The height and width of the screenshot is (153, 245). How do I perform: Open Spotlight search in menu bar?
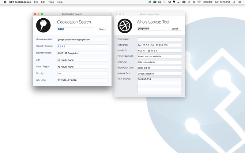tap(234, 2)
